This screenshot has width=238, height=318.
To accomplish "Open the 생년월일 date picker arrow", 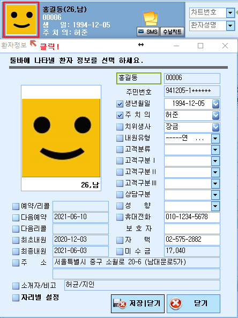I will 215,104.
